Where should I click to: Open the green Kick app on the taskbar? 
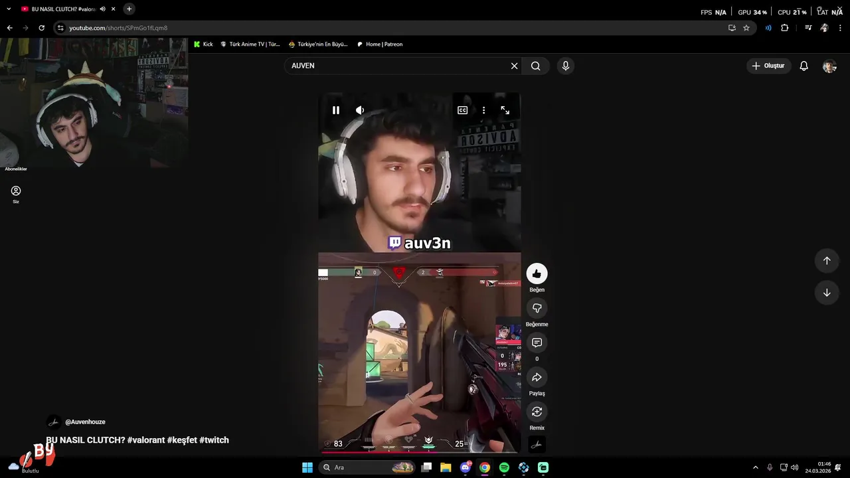tap(543, 467)
